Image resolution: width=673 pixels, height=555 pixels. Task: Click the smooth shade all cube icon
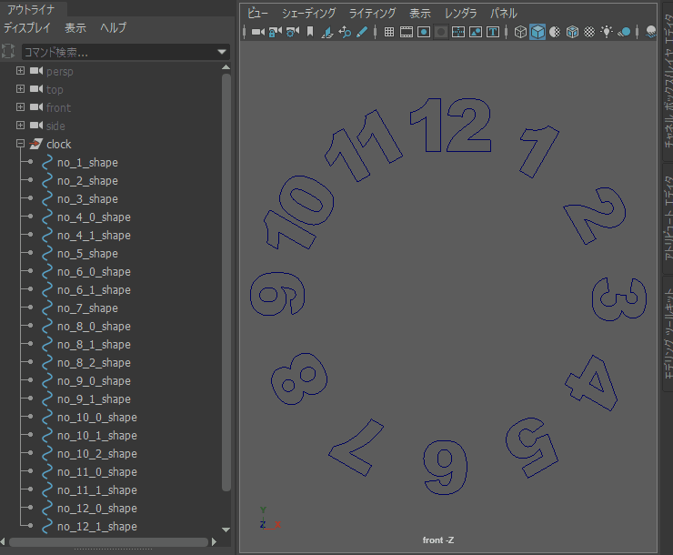(x=537, y=32)
